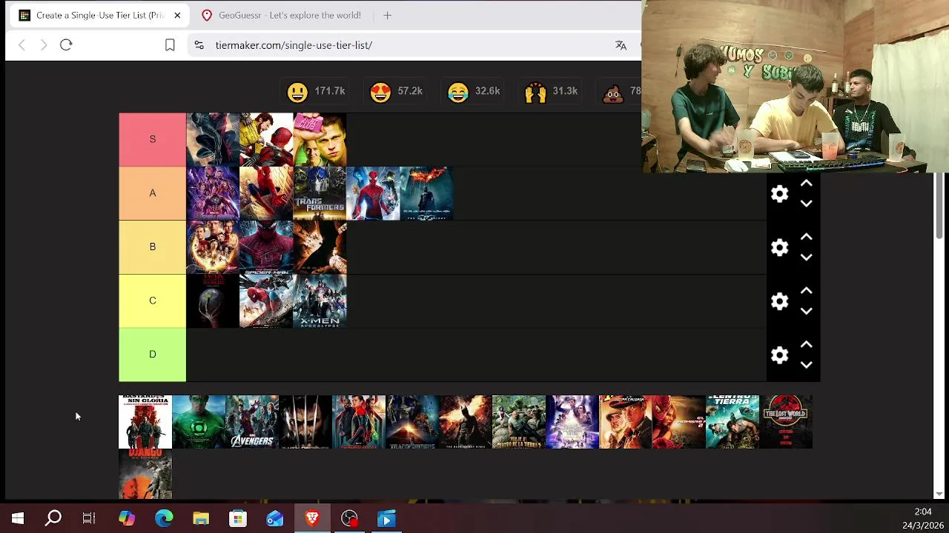Launch Microsoft Edge from the taskbar

(x=164, y=519)
